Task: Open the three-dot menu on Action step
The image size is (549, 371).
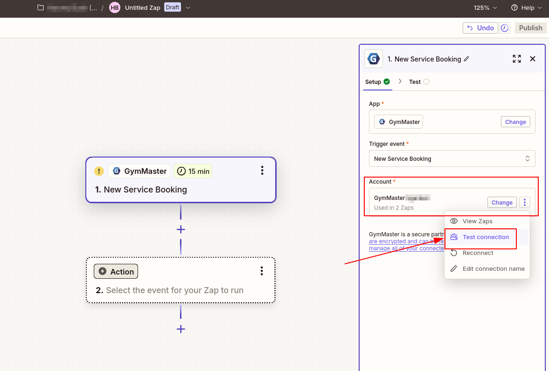Action: [x=262, y=271]
